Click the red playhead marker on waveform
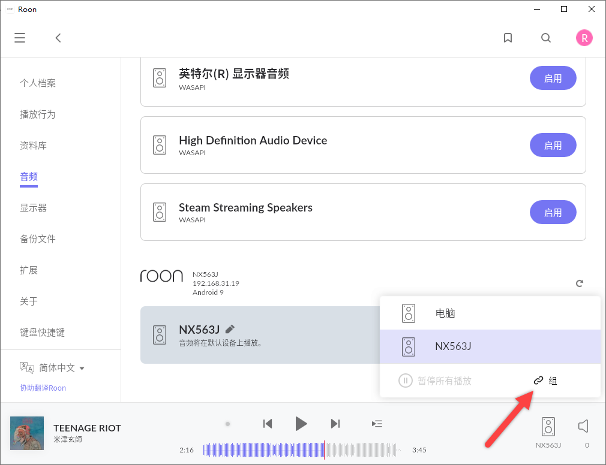Image resolution: width=606 pixels, height=465 pixels. click(324, 450)
